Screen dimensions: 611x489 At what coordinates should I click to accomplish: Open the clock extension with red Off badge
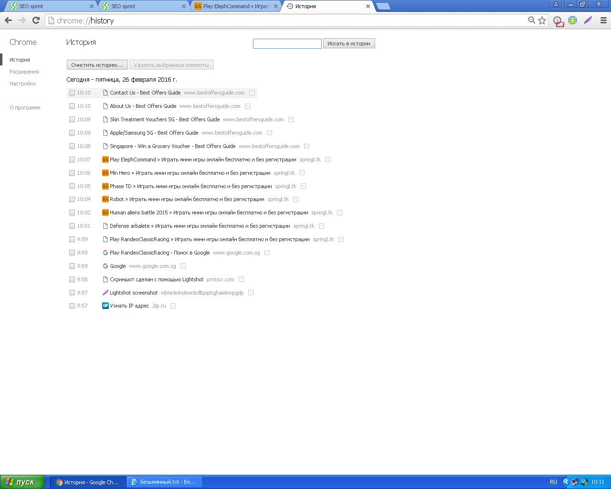click(558, 21)
